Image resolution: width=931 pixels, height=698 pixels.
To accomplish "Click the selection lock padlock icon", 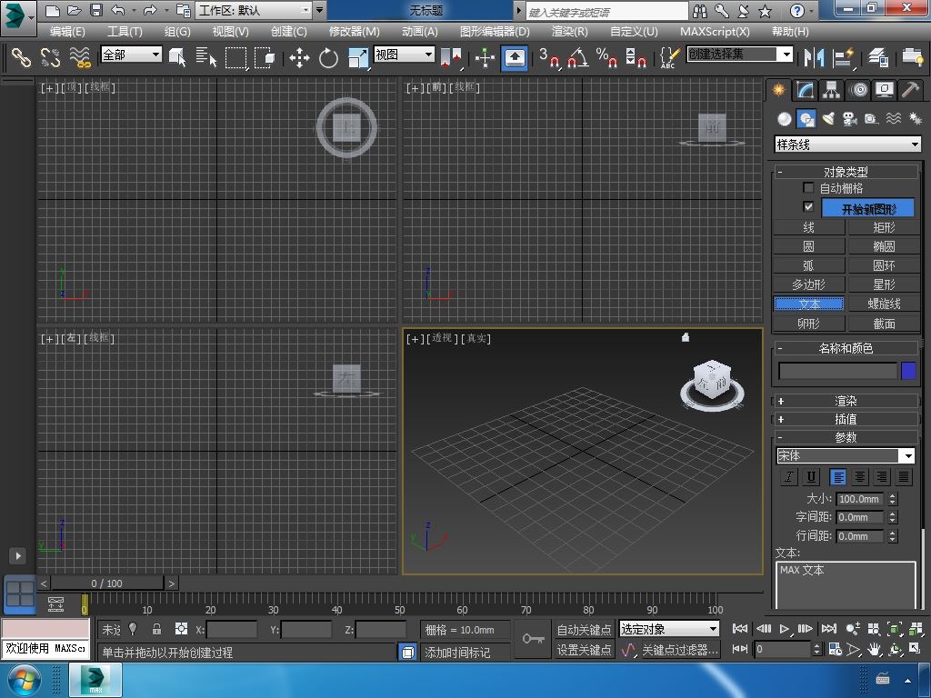I will [x=156, y=629].
